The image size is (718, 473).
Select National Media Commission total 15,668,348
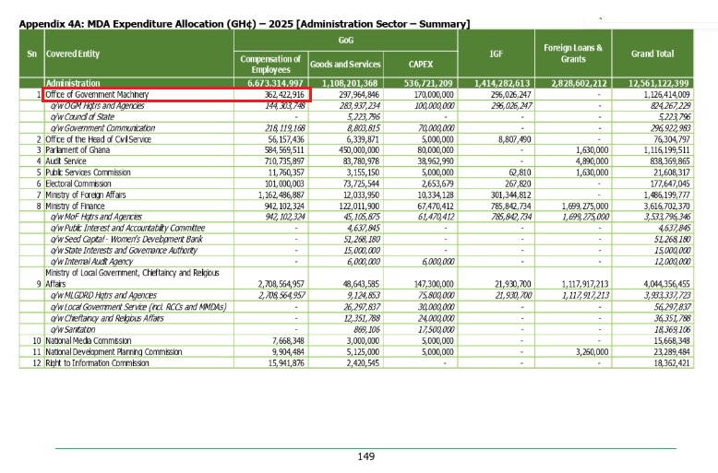pyautogui.click(x=672, y=341)
